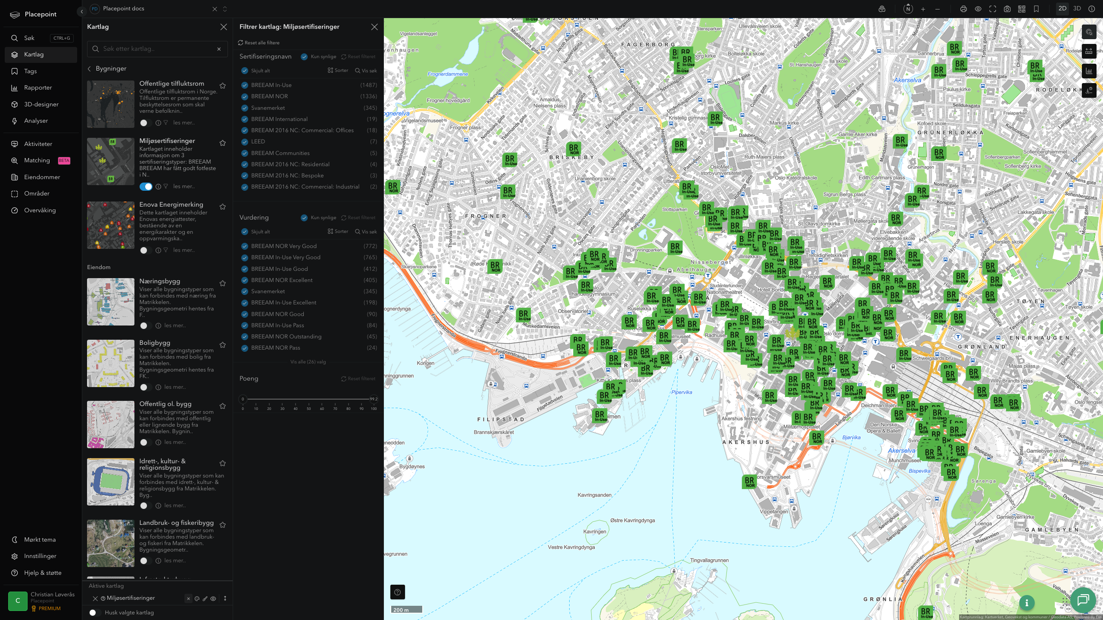The image size is (1103, 620).
Task: Click brush style icon for active layer
Action: point(205,598)
